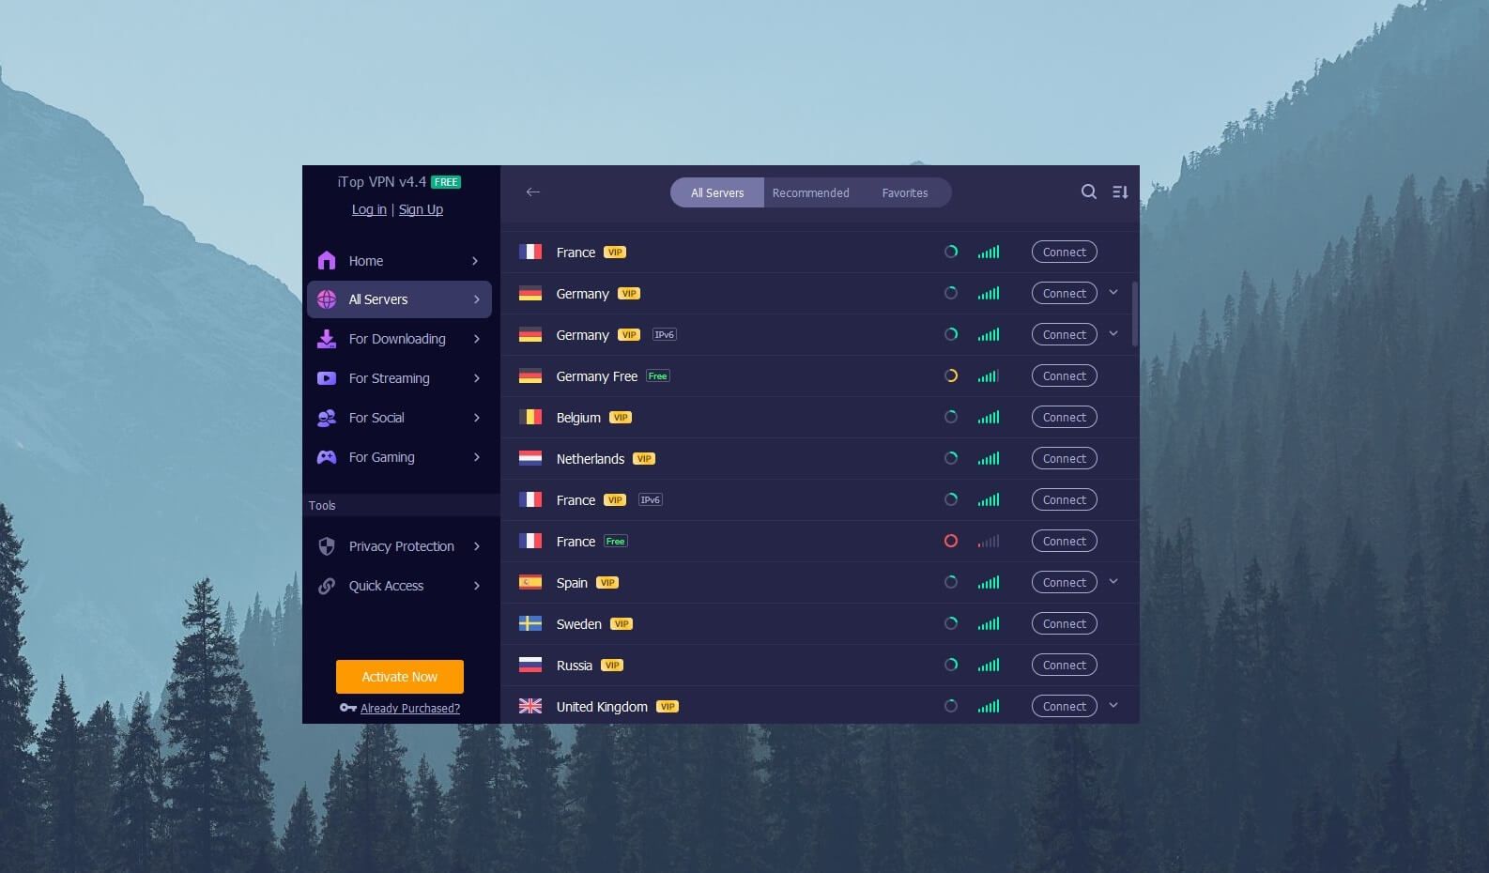Click the Sweden flag icon
This screenshot has width=1489, height=873.
pyautogui.click(x=530, y=623)
